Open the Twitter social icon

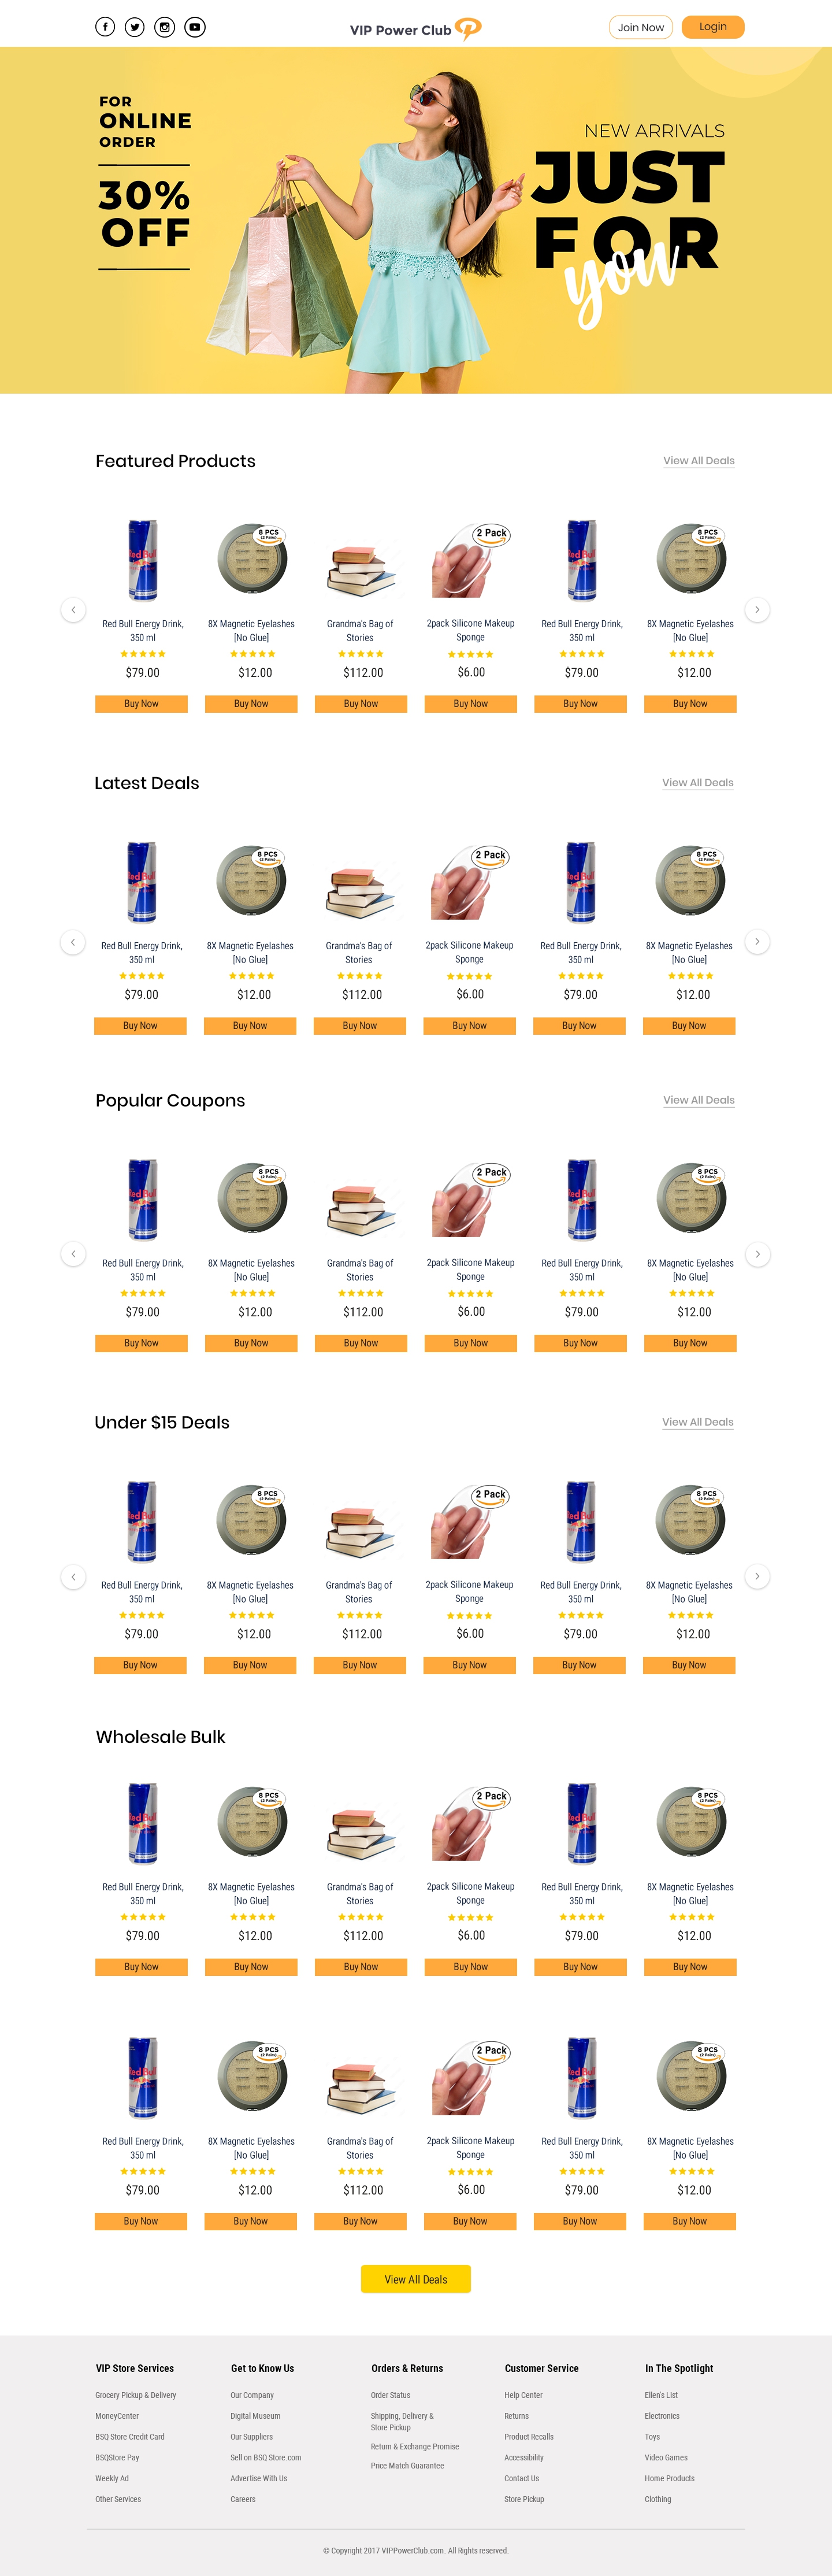coord(135,27)
